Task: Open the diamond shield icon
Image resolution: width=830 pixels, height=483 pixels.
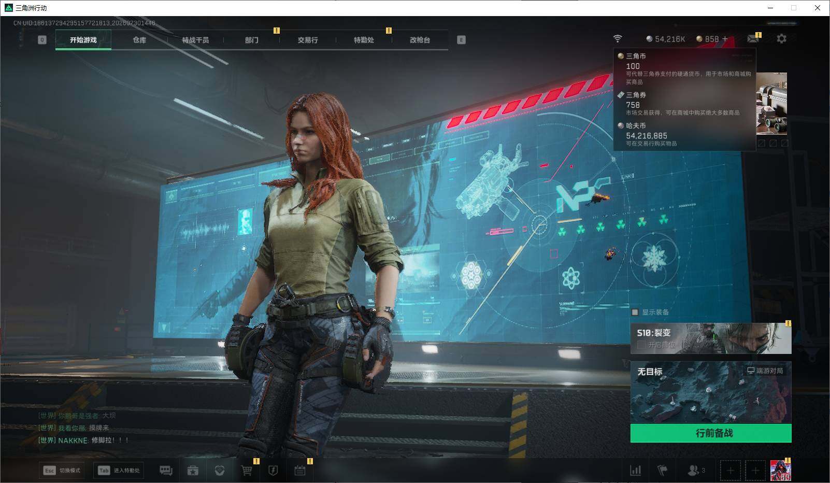Action: pos(220,471)
